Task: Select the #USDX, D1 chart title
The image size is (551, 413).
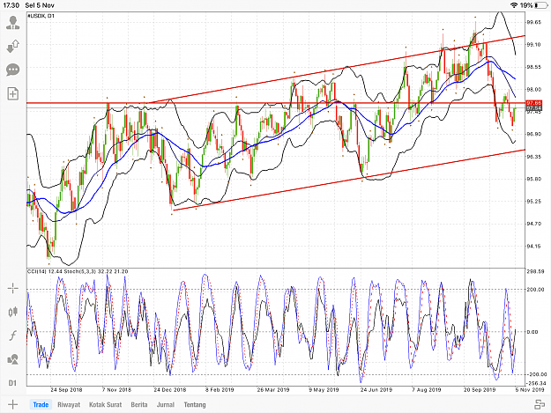Action: tap(41, 16)
